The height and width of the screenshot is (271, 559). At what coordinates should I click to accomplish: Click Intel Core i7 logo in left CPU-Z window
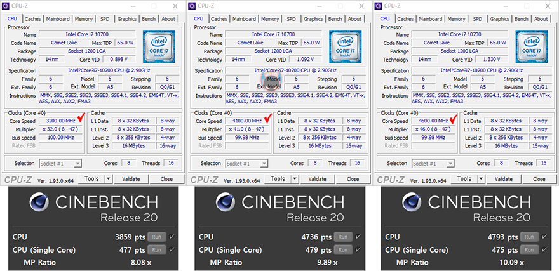click(x=159, y=47)
